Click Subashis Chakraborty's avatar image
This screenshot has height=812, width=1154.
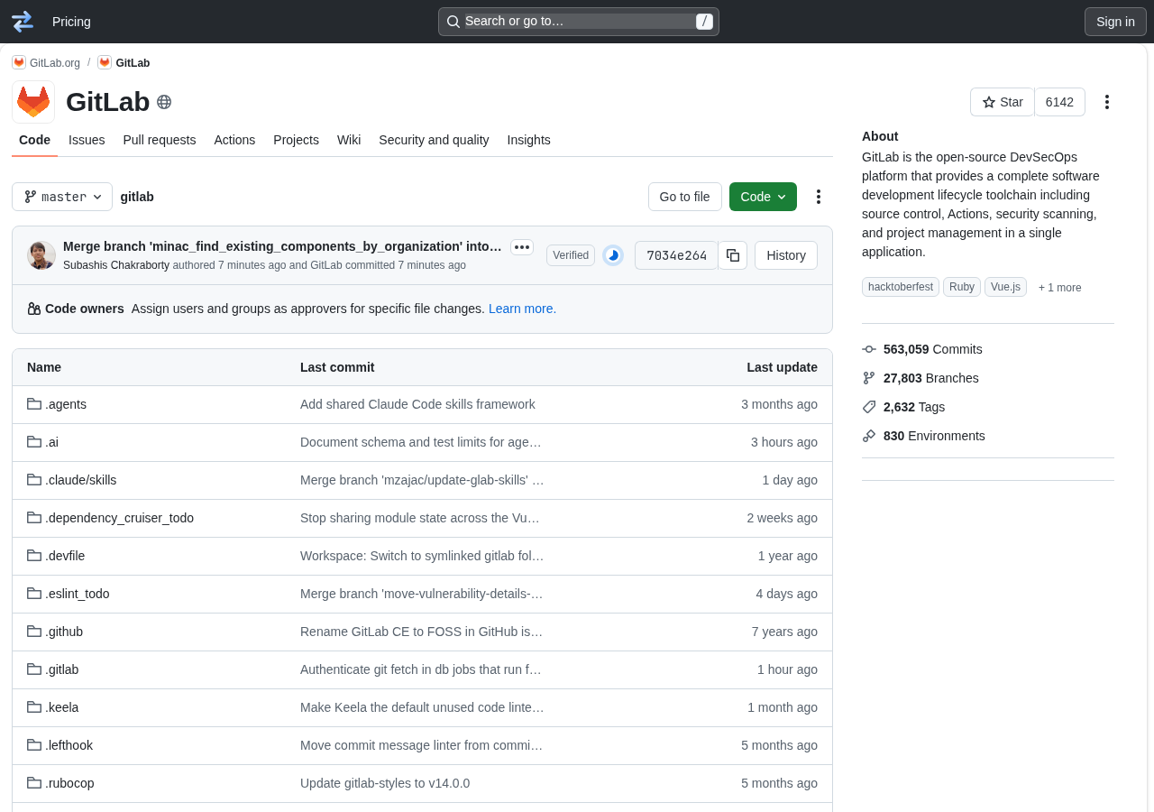[41, 255]
